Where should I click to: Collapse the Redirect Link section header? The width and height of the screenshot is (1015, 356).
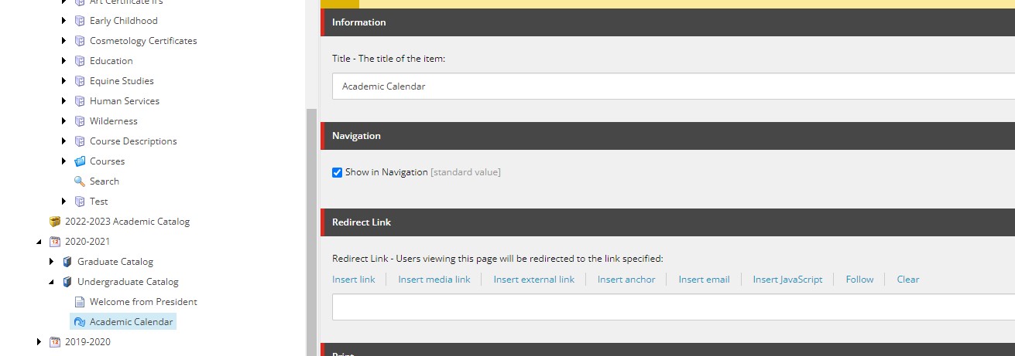667,222
